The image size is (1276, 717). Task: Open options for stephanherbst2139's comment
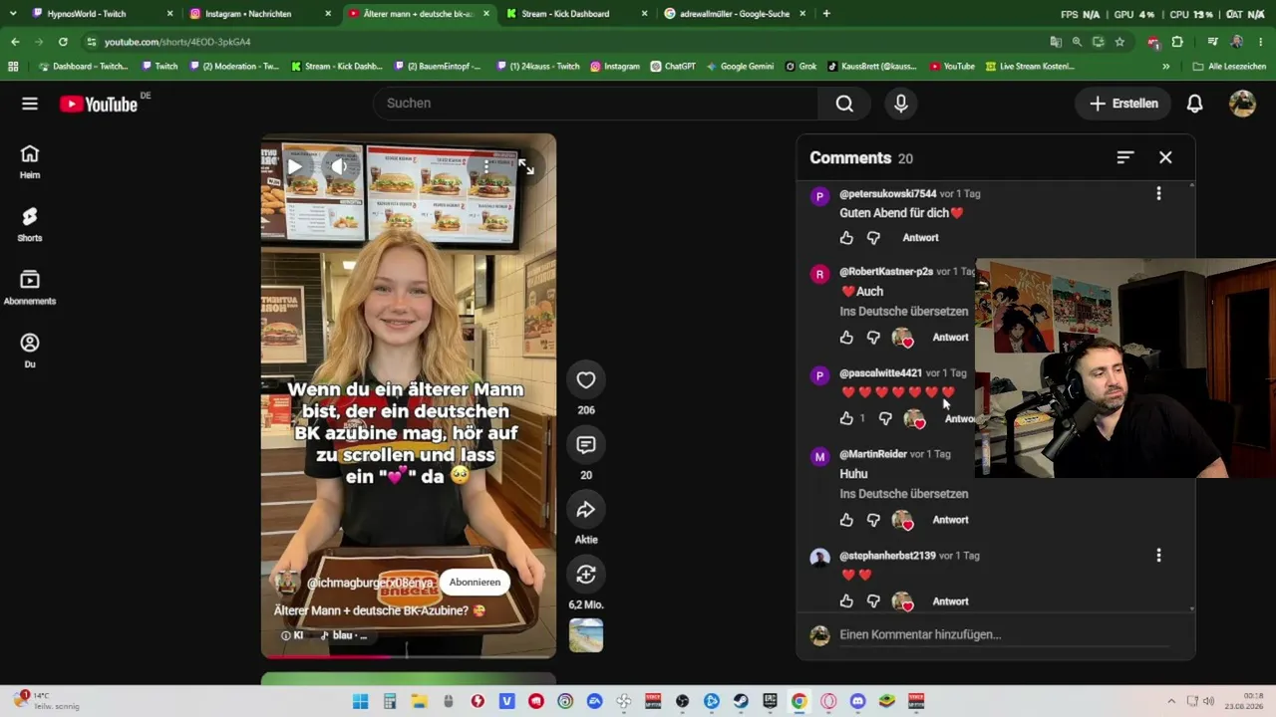1158,556
